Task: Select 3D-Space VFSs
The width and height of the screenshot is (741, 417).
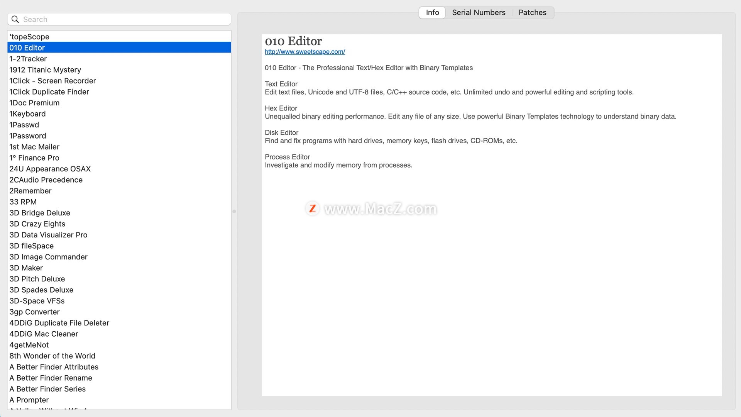Action: (119, 301)
